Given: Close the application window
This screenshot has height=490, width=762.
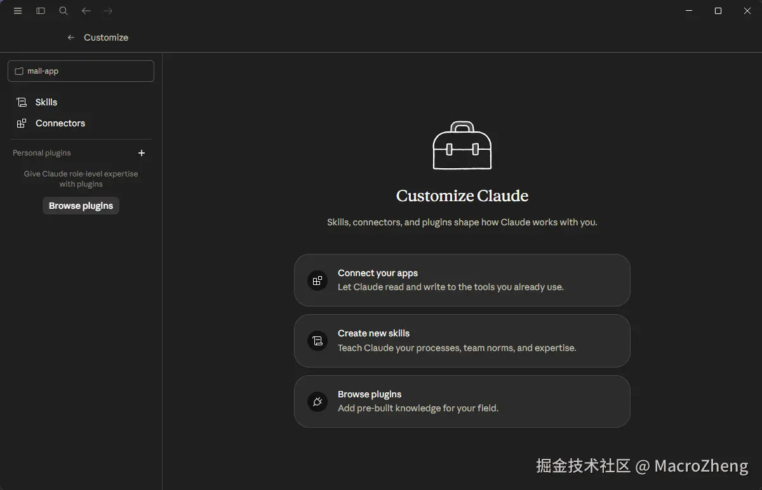Looking at the screenshot, I should pyautogui.click(x=747, y=11).
